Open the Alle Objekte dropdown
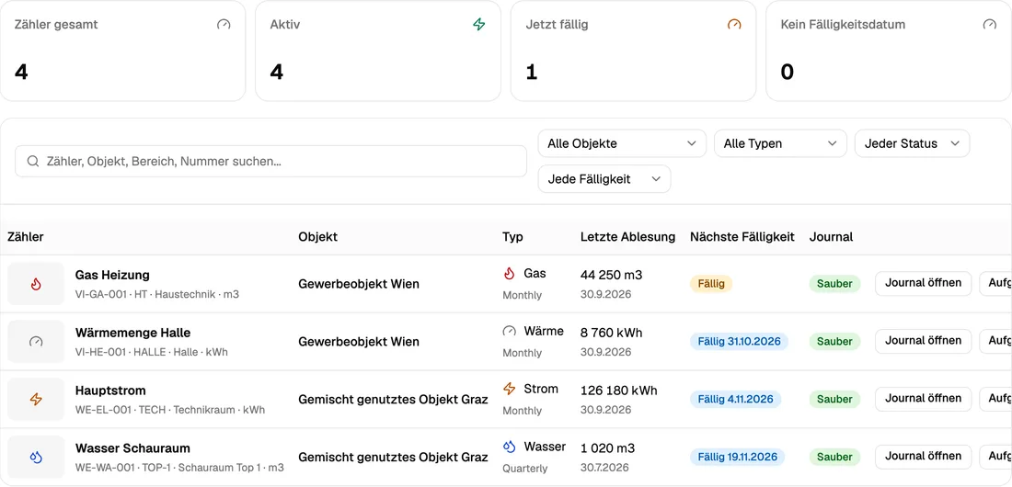The image size is (1012, 487). pyautogui.click(x=622, y=143)
